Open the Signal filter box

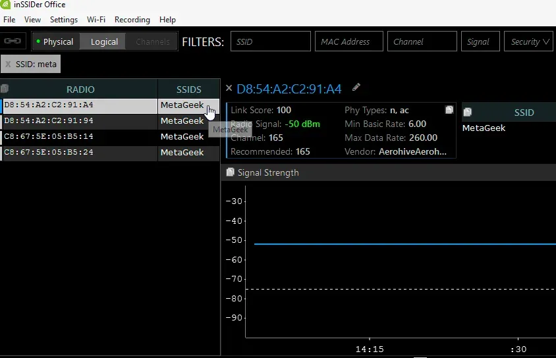pyautogui.click(x=480, y=41)
